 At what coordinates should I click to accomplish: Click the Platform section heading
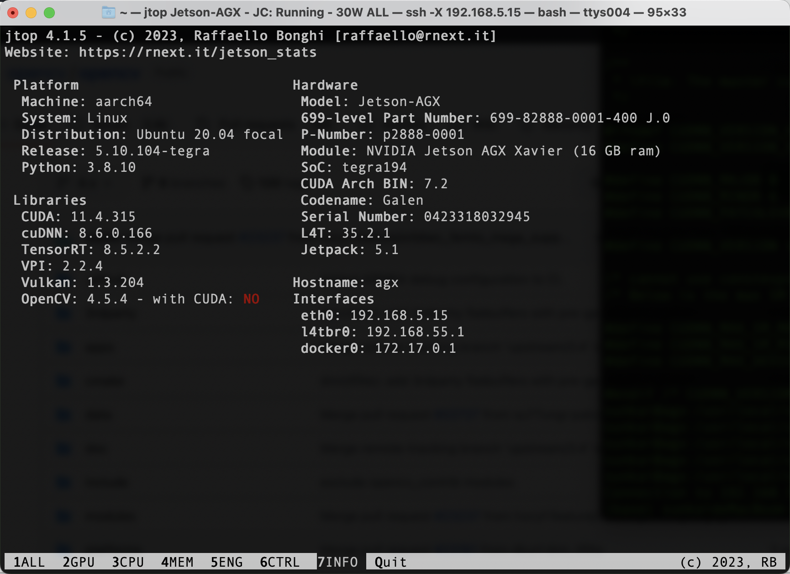point(46,85)
